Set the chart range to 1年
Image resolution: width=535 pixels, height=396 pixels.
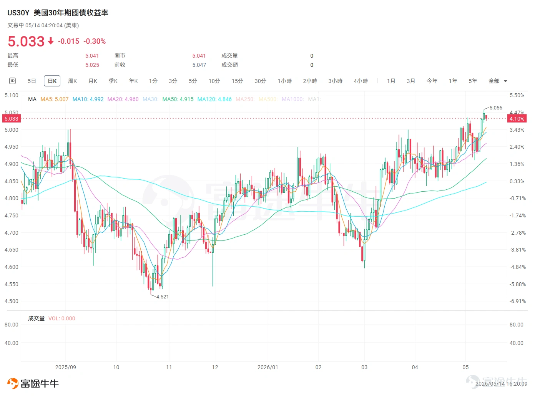point(453,81)
